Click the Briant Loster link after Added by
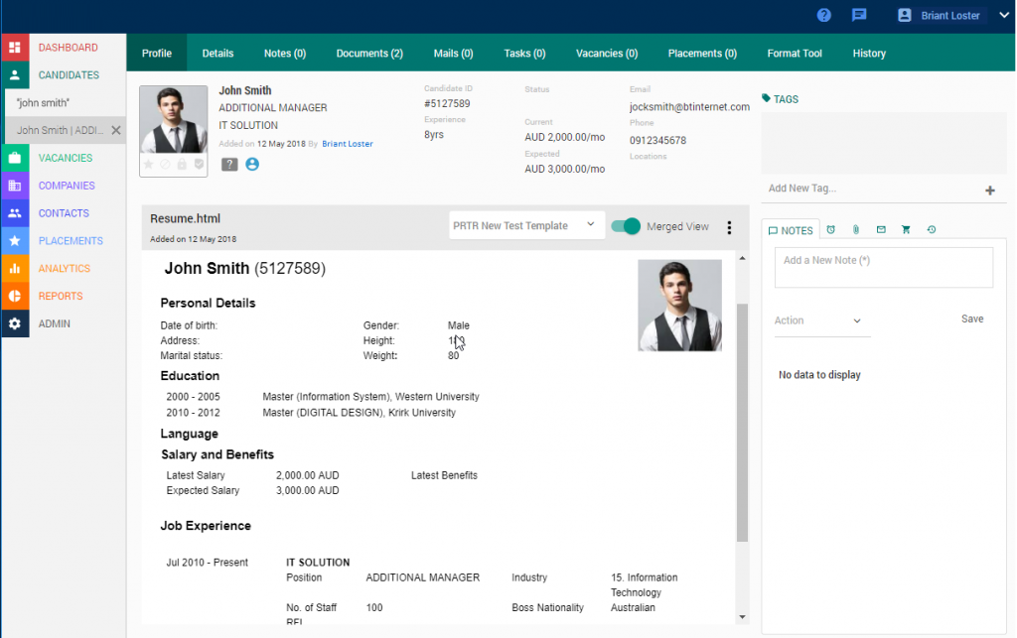Screen dimensions: 1017x638 [348, 144]
